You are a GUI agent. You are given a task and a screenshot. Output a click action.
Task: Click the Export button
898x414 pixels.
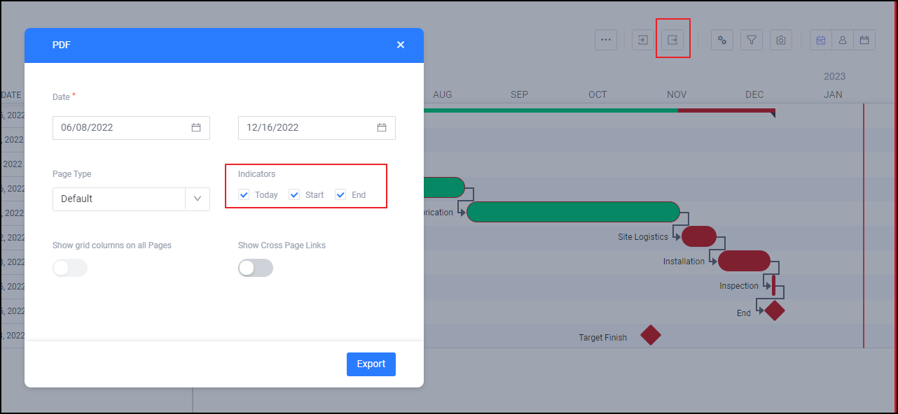tap(371, 364)
